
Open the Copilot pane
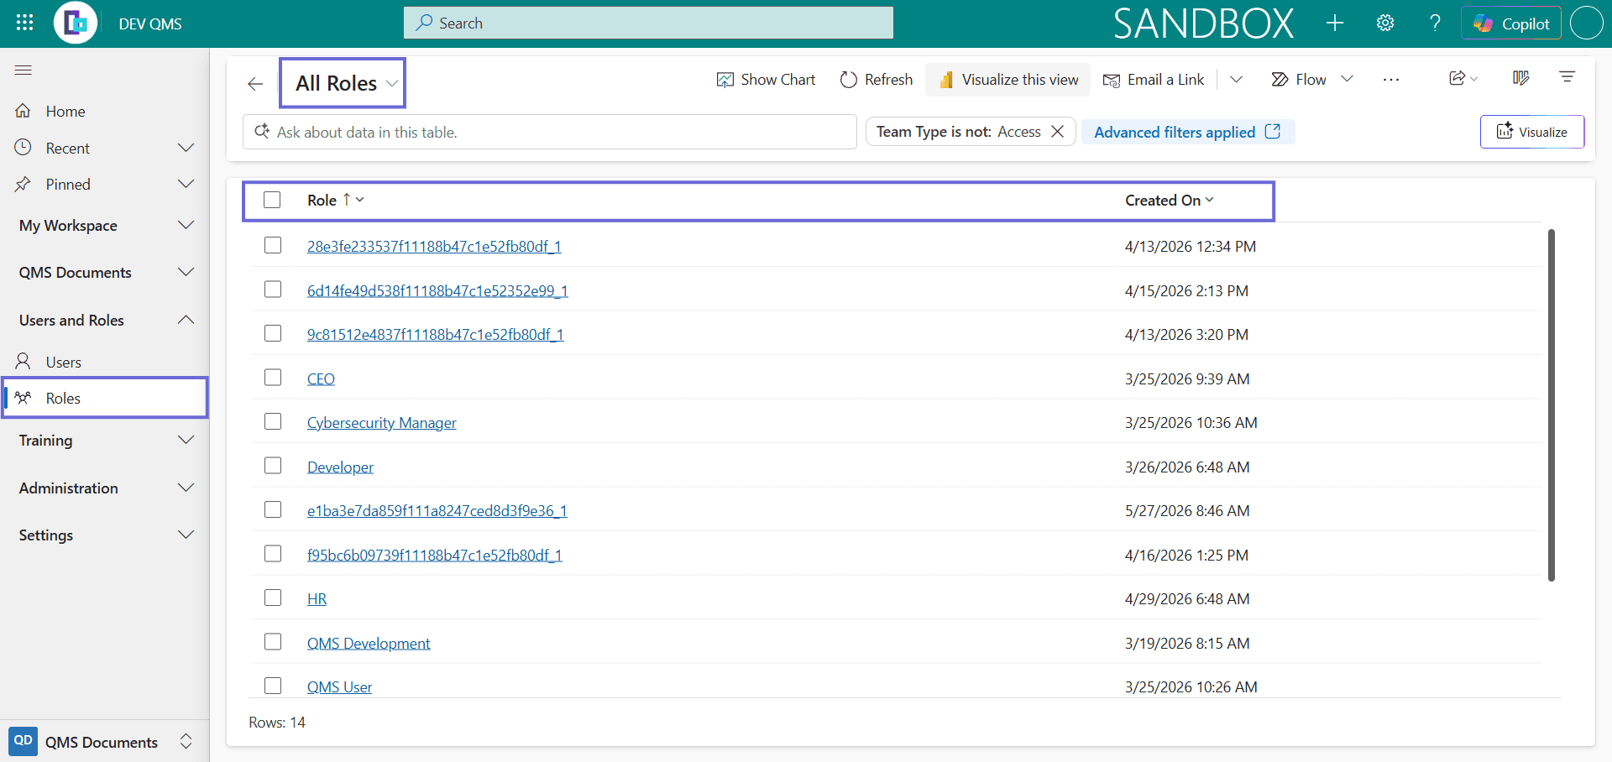[x=1511, y=23]
